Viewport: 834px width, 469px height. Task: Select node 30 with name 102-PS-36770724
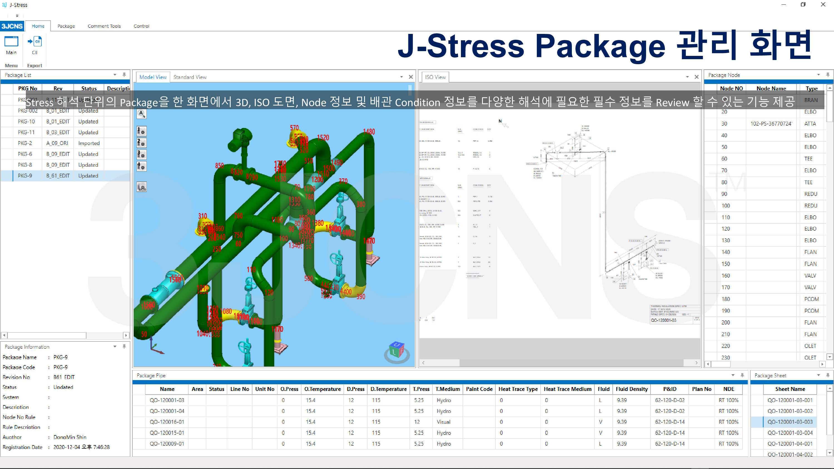click(x=765, y=124)
